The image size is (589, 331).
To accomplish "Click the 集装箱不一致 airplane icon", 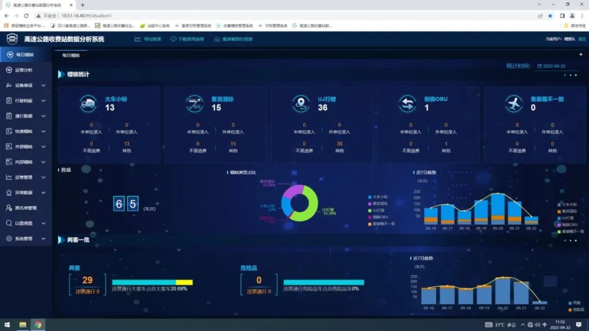I will click(x=514, y=103).
